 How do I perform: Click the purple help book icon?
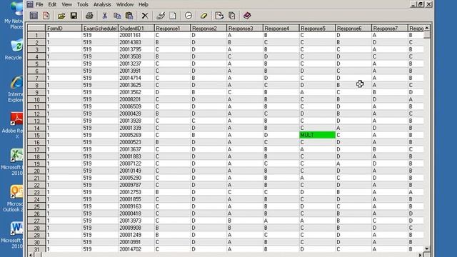(247, 16)
